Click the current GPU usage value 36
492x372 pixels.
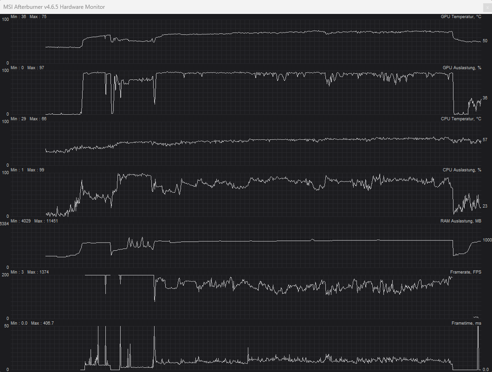coord(485,98)
